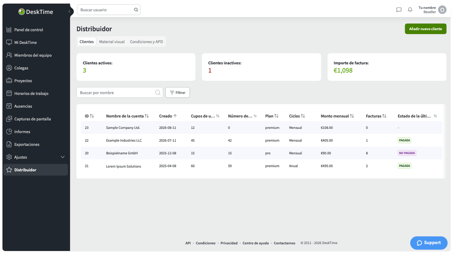453x254 pixels.
Task: Expand the Ajustes submenu chevron
Action: [63, 157]
